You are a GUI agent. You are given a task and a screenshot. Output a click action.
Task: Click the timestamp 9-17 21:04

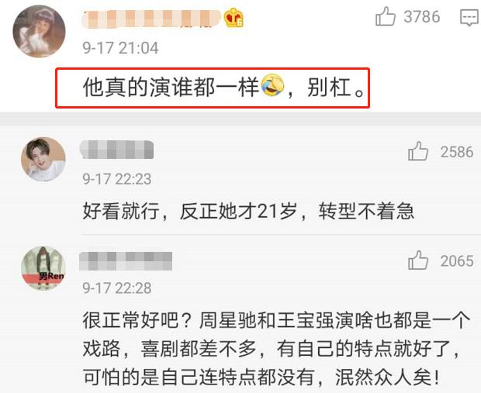(x=120, y=48)
